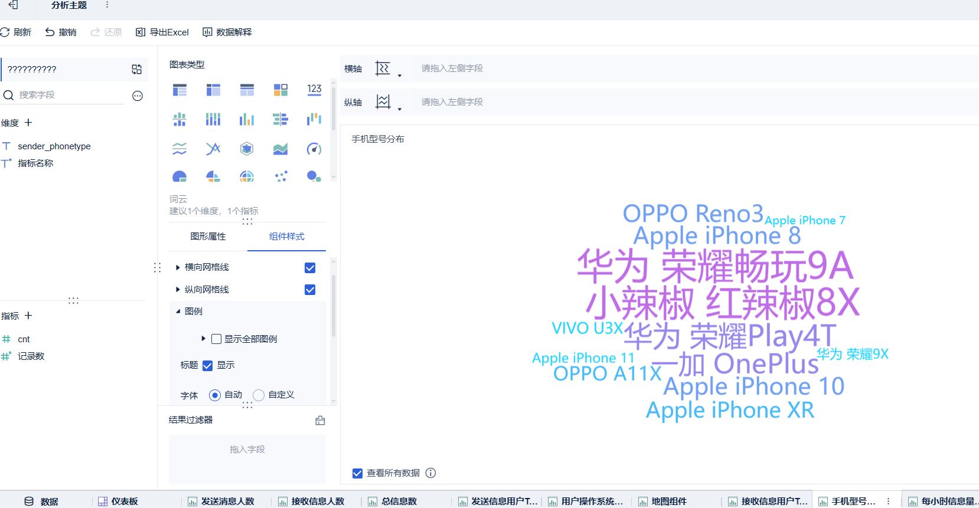The width and height of the screenshot is (979, 508).
Task: Click the 撤销 undo button
Action: point(61,32)
